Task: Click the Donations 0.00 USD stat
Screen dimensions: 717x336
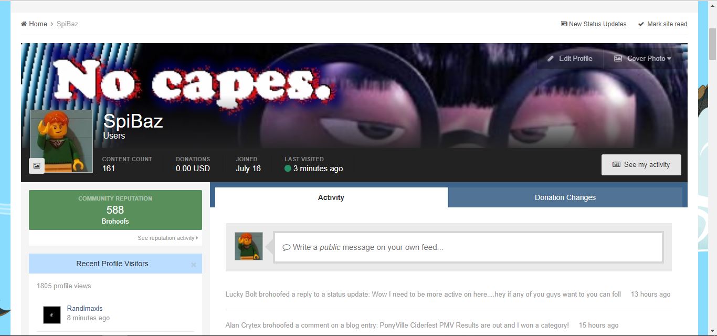Action: [193, 164]
